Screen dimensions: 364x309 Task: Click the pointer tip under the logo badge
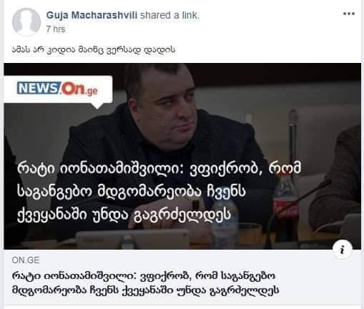(x=97, y=105)
